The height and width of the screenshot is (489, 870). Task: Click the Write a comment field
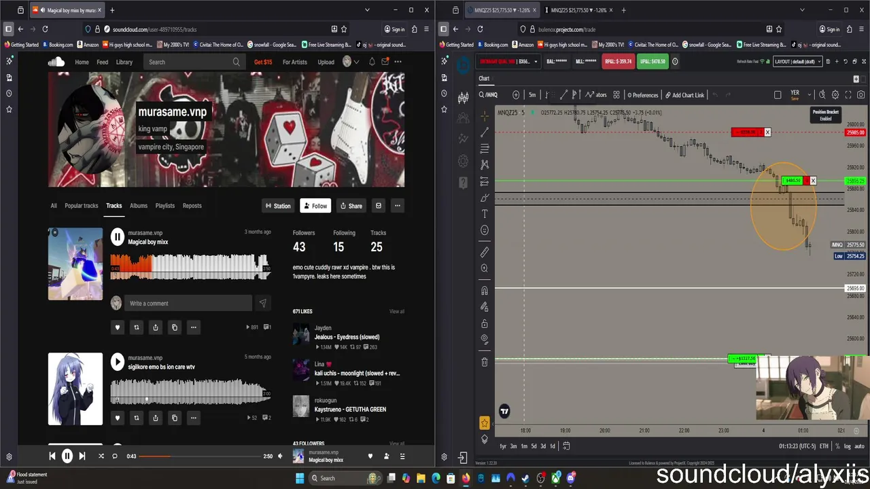pyautogui.click(x=188, y=304)
